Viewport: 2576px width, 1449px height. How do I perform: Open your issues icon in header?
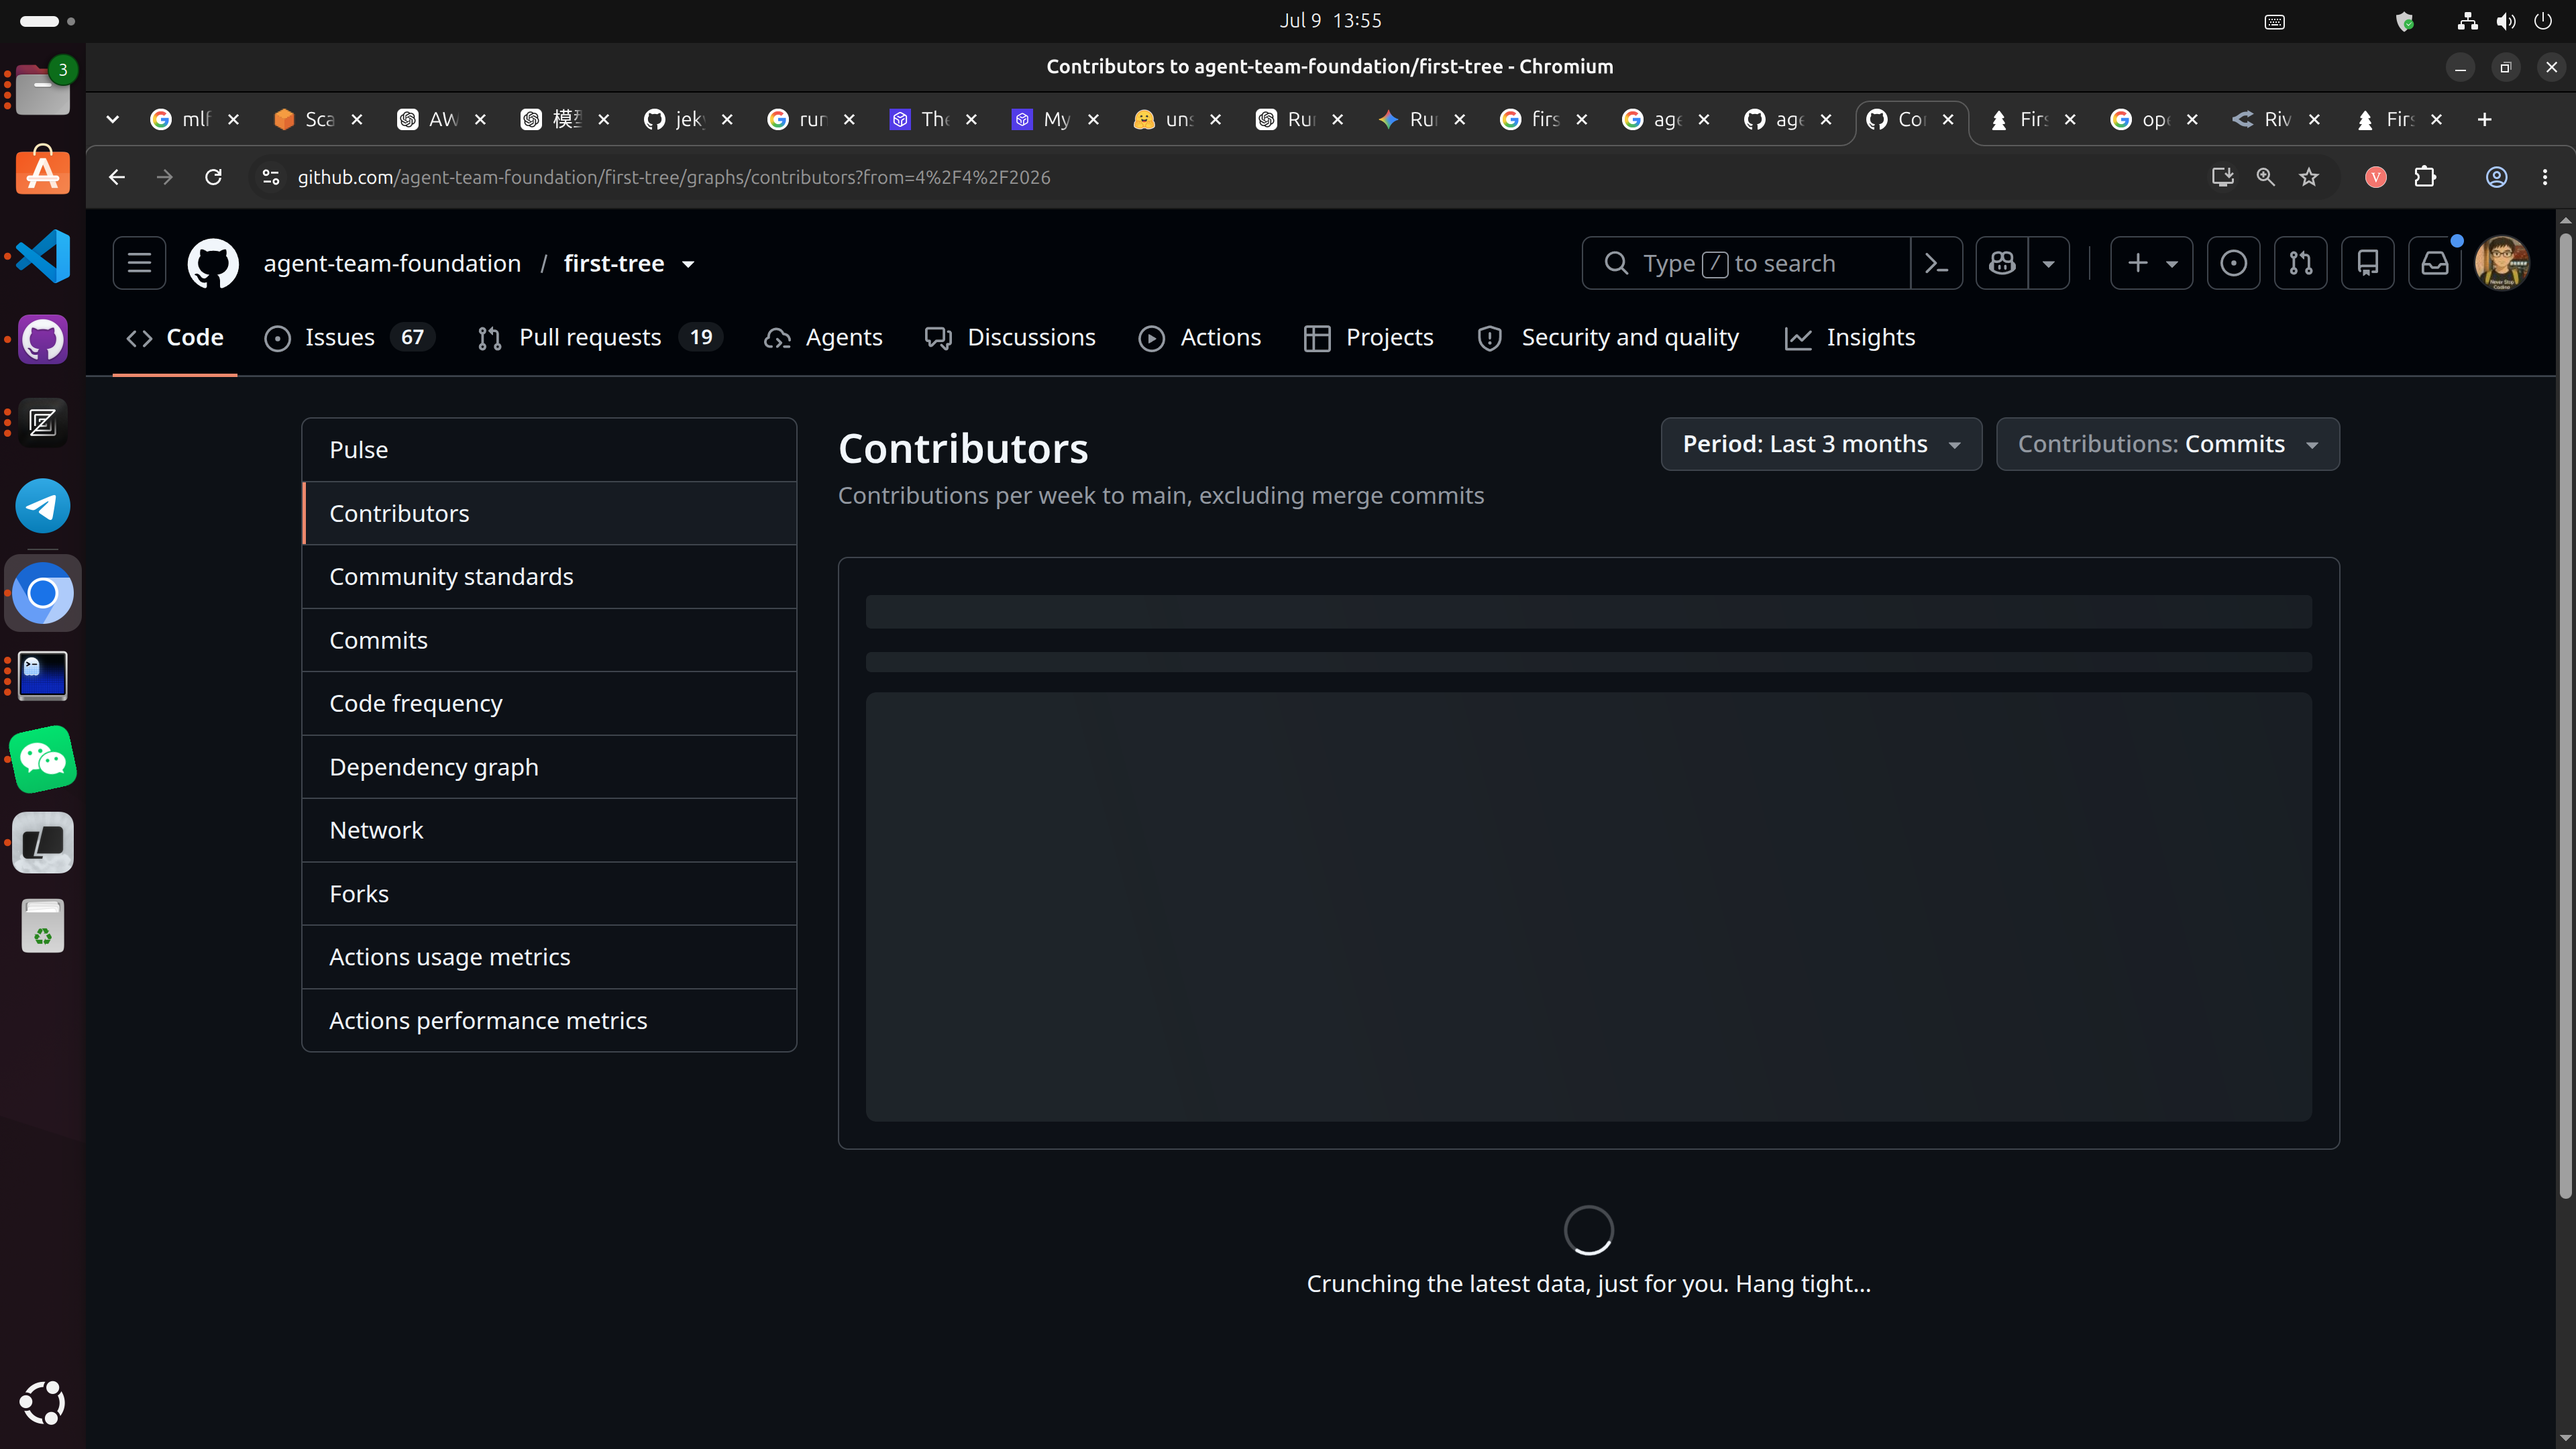click(x=2233, y=263)
